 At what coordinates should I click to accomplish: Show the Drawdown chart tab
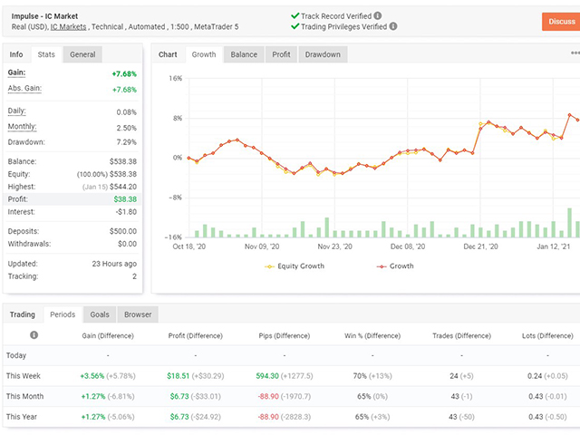point(323,54)
